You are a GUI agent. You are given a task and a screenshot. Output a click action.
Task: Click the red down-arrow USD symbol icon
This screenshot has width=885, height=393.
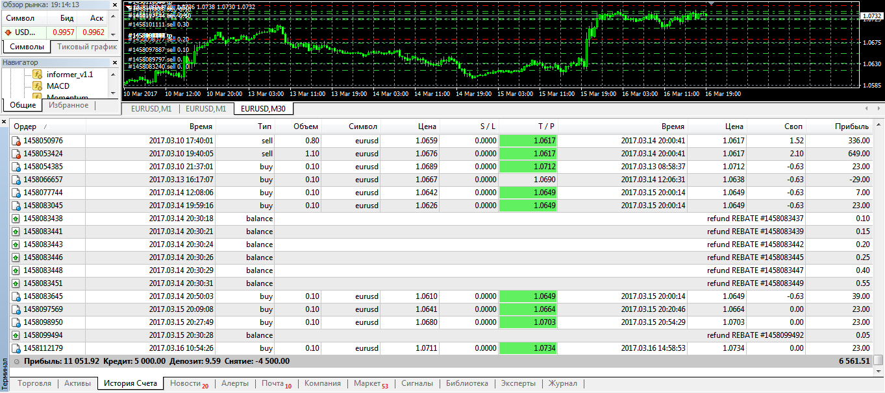pos(8,32)
